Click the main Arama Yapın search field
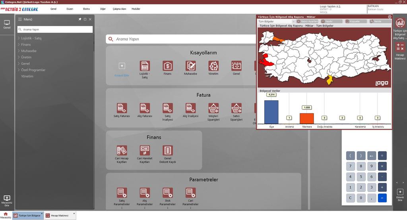 (181, 39)
